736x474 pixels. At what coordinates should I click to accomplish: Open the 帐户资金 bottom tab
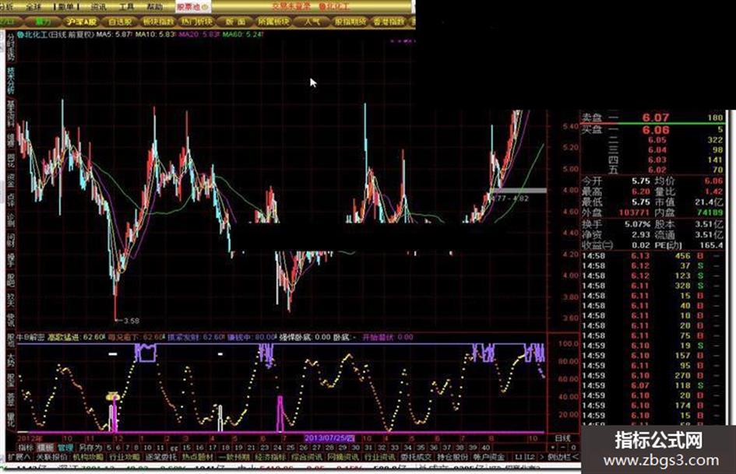click(x=489, y=457)
